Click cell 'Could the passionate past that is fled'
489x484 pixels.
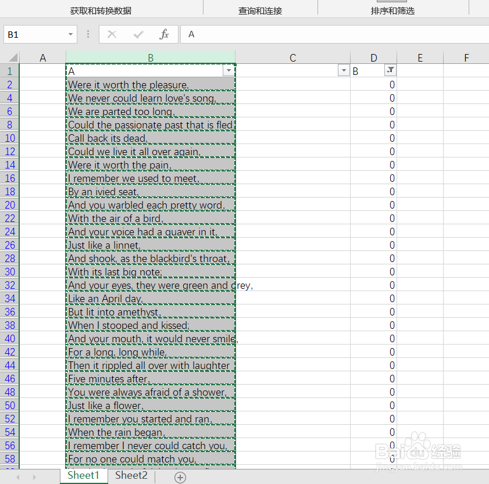(x=151, y=124)
